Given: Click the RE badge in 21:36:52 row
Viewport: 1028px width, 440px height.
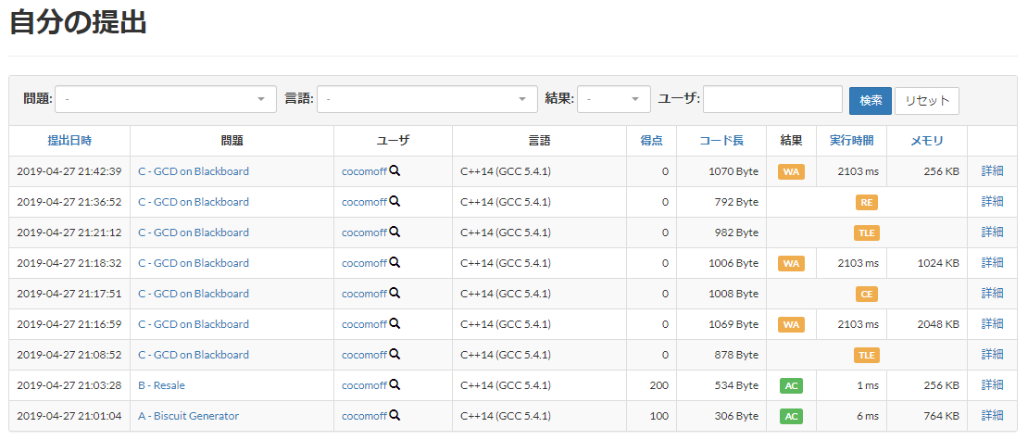Looking at the screenshot, I should click(x=867, y=203).
